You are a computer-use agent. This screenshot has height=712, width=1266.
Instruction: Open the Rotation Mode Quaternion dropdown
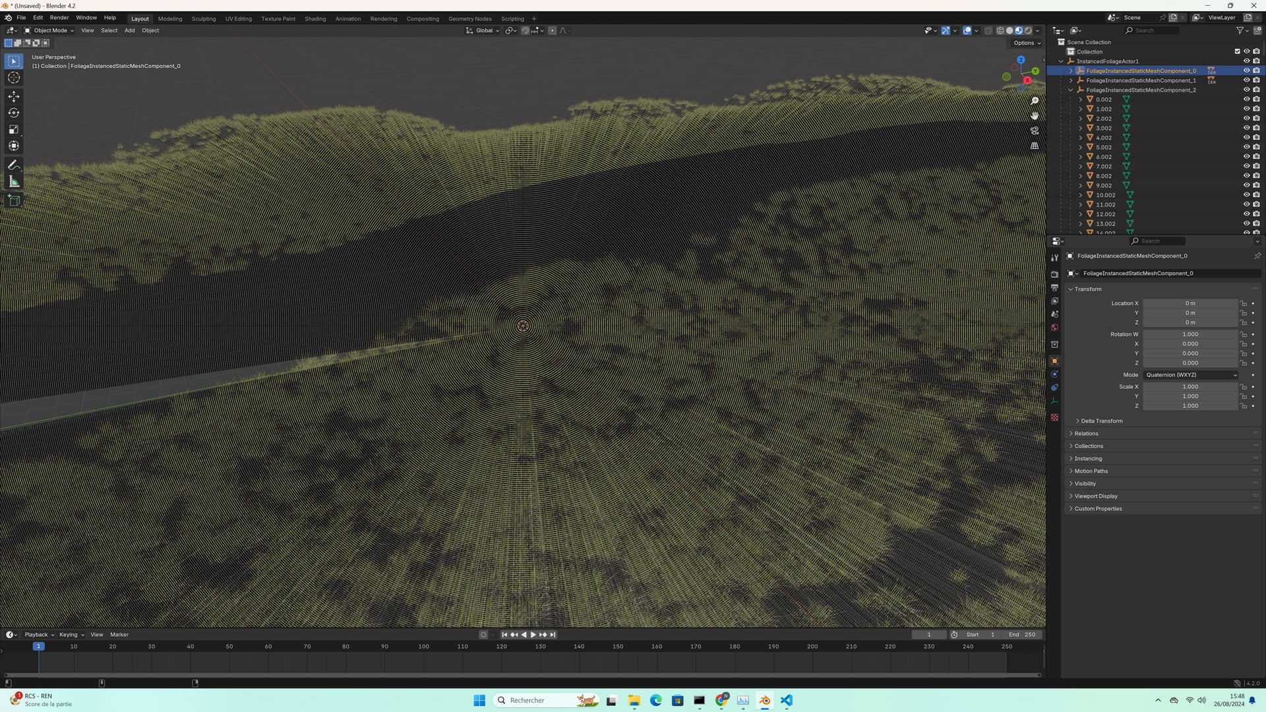tap(1191, 374)
